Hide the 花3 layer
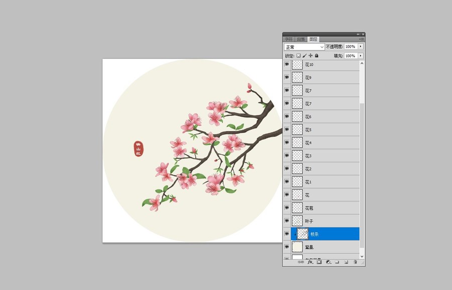The height and width of the screenshot is (290, 452). 287,155
